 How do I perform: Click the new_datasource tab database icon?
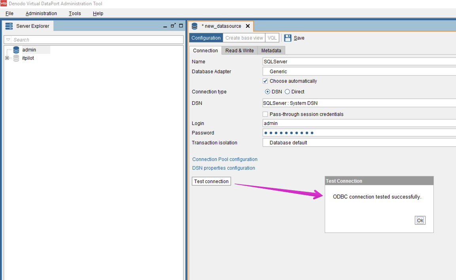tap(195, 26)
